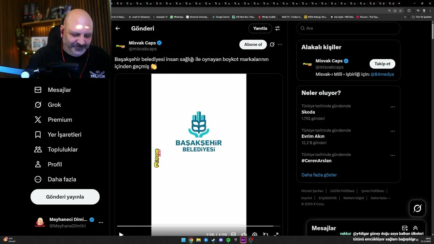Open more options for Skoda trend
Screen dimensions: 434x244
click(392, 107)
